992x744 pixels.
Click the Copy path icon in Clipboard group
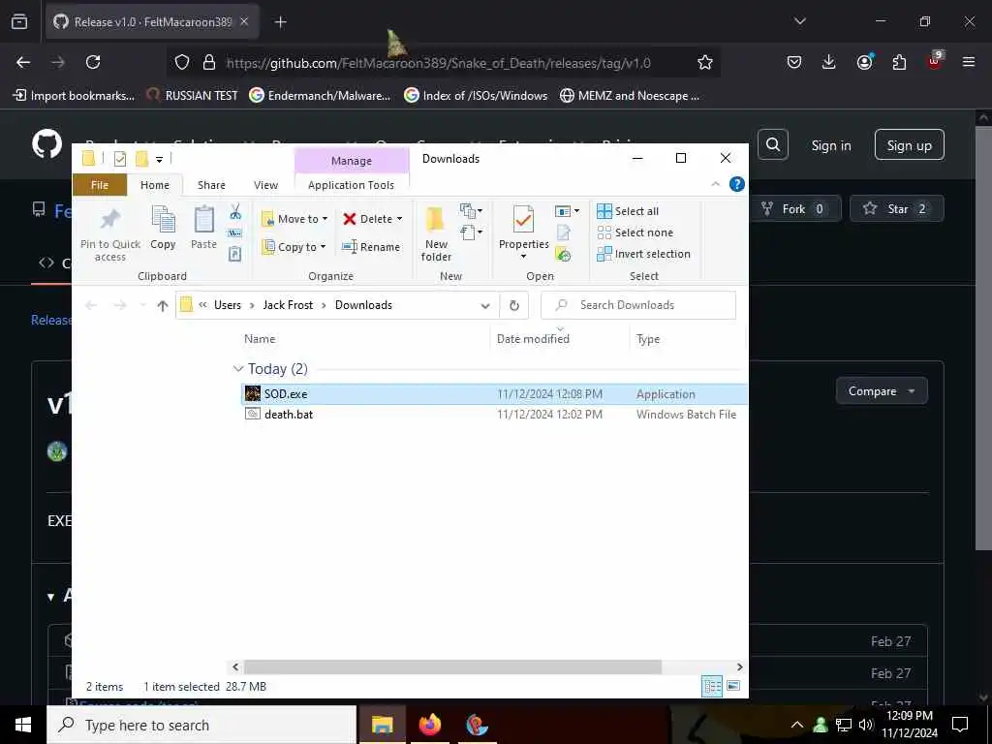click(234, 232)
